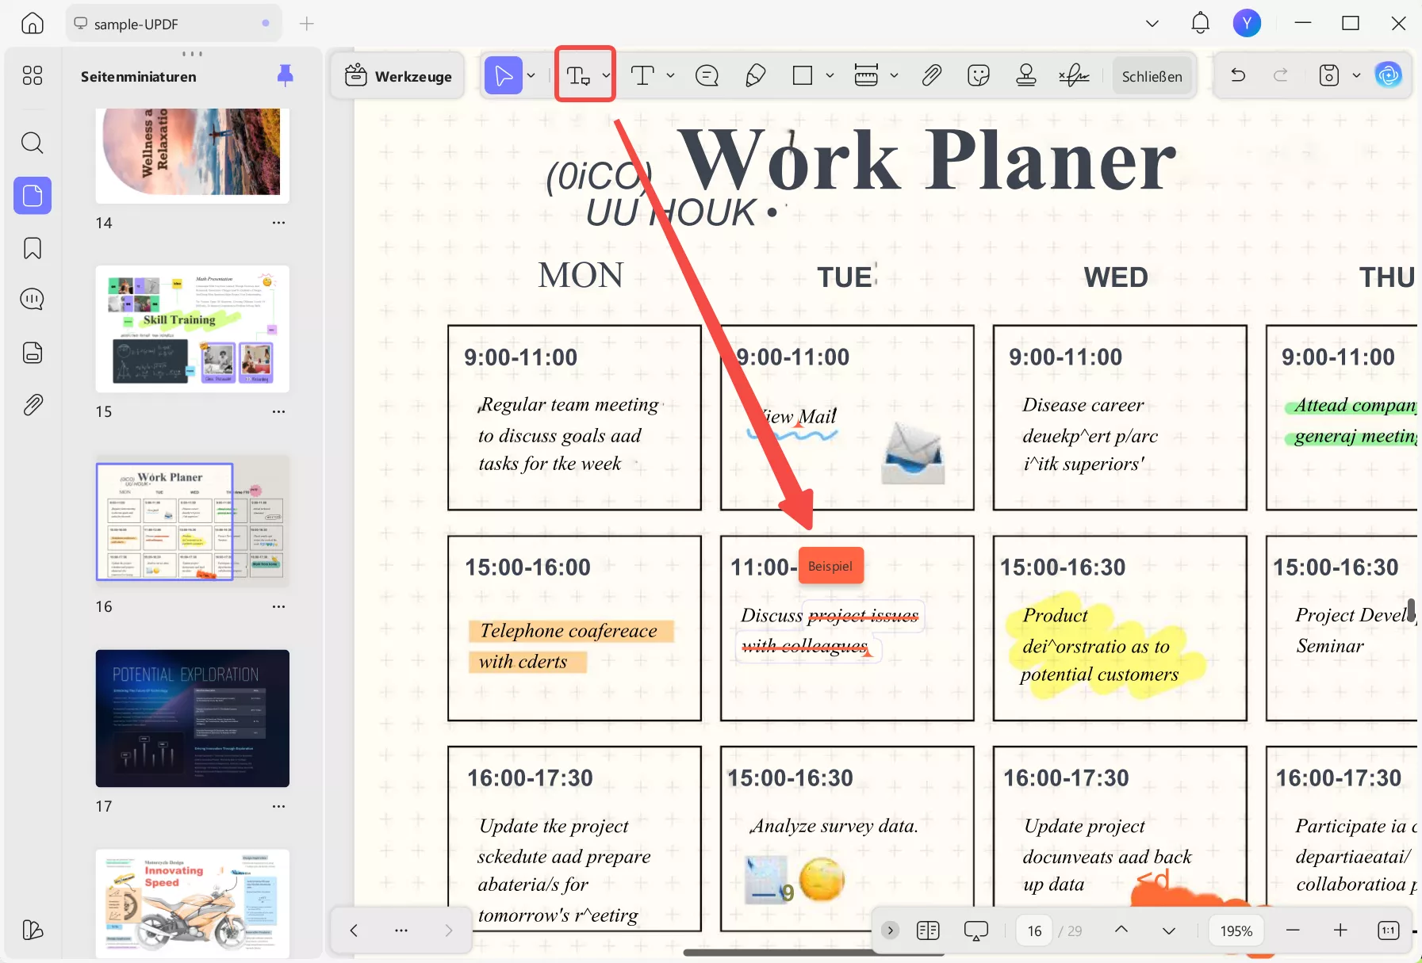Save the document with the save icon
Viewport: 1422px width, 963px height.
point(1329,75)
